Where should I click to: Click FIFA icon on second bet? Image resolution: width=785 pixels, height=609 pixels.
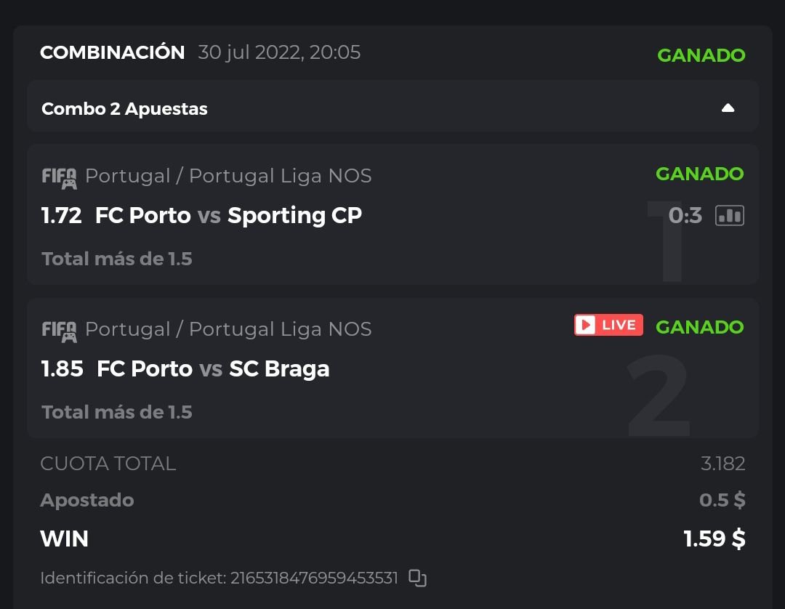pyautogui.click(x=59, y=331)
